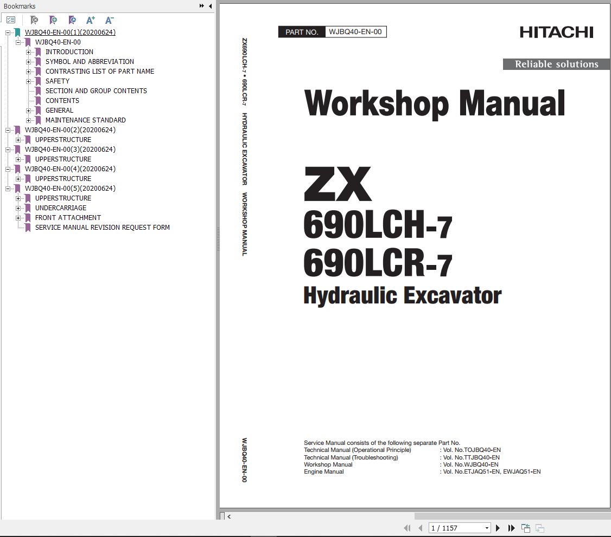This screenshot has width=611, height=537.
Task: Click the bookmark icon beside SECTION AND GROUP CONTENTS
Action: pos(38,91)
